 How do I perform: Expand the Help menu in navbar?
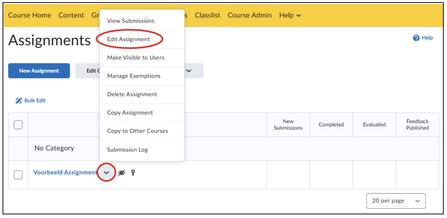(x=290, y=15)
